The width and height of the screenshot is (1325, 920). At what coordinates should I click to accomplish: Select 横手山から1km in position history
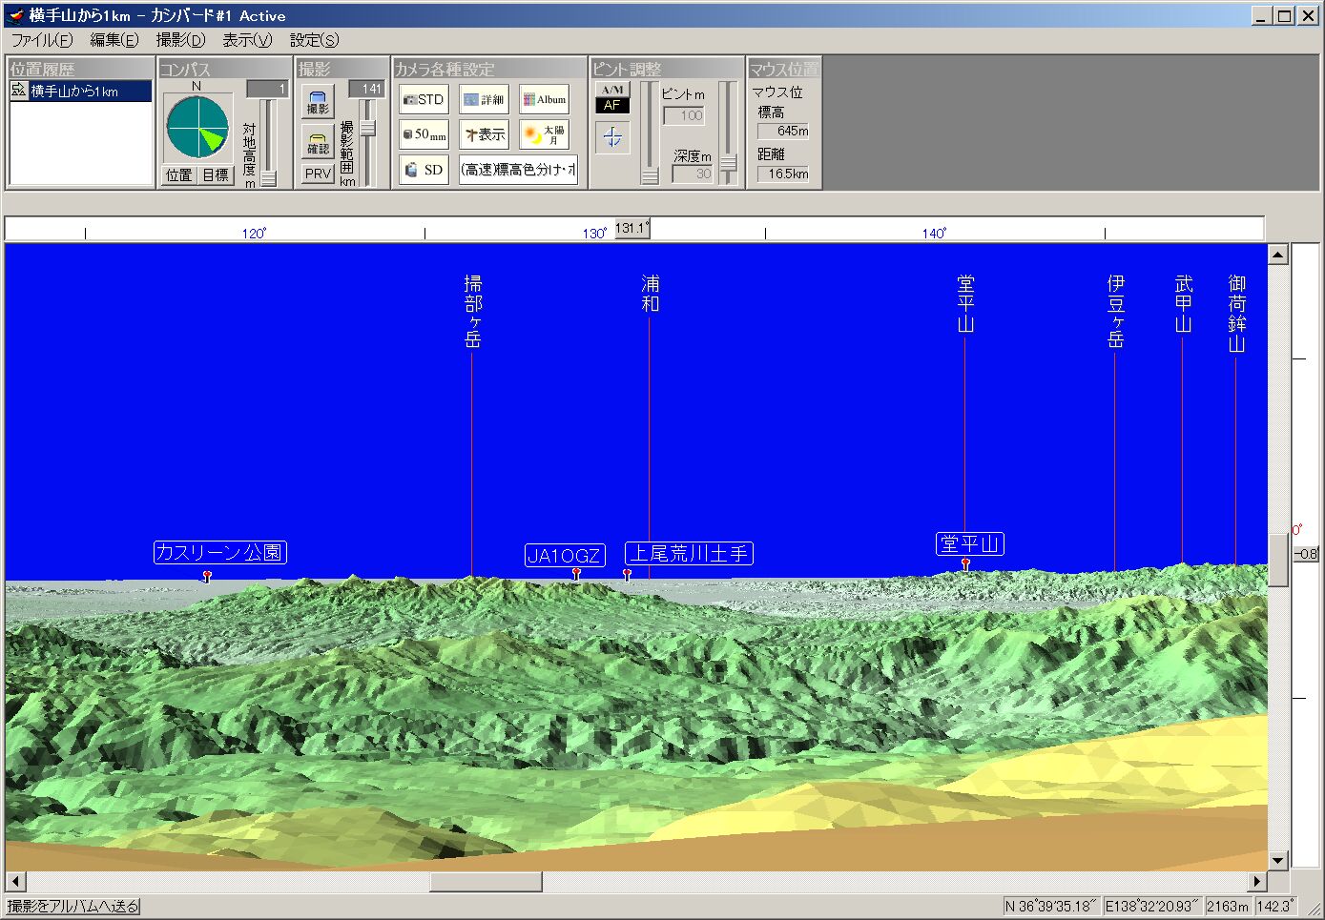74,92
